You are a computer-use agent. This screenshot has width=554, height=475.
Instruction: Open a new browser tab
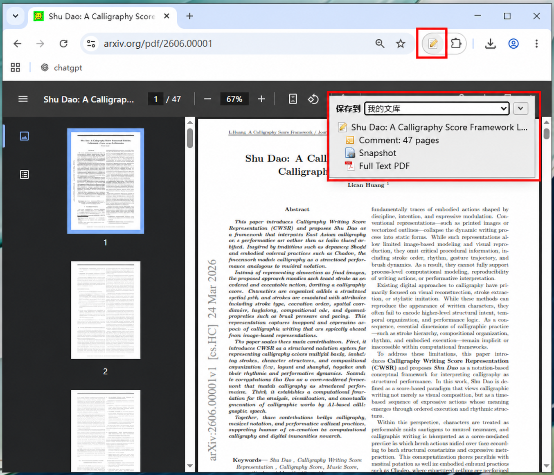tap(189, 16)
